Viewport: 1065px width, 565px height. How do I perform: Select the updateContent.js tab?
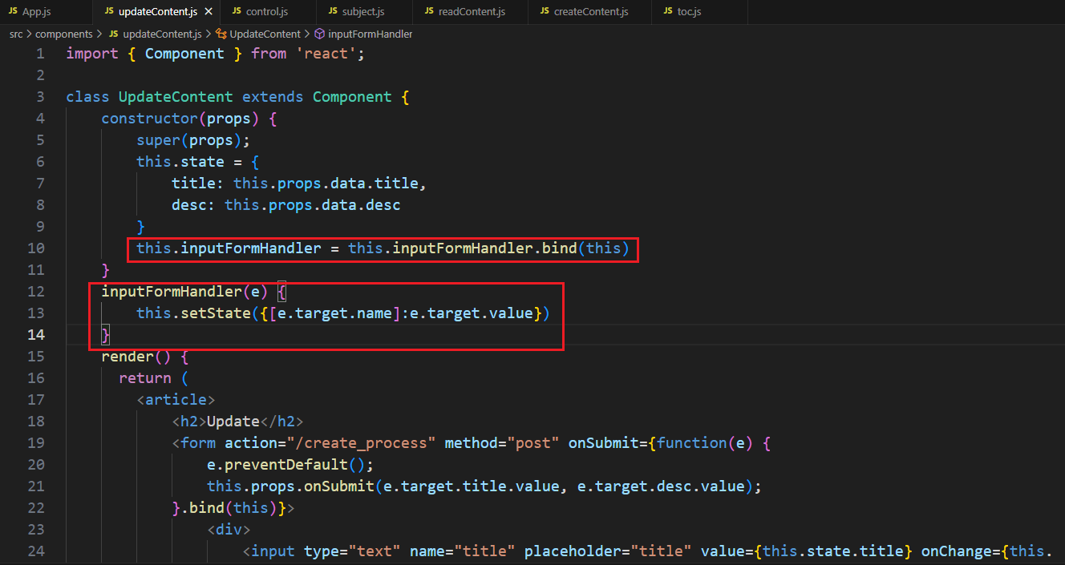(x=157, y=12)
